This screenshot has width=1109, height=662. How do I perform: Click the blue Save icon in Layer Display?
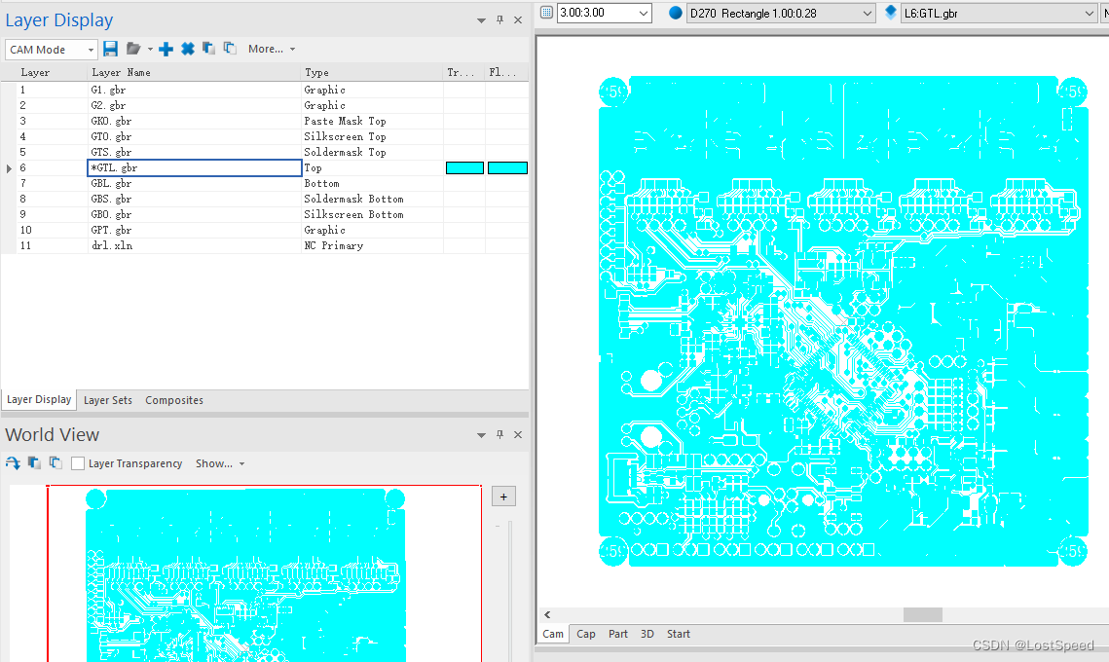click(110, 49)
